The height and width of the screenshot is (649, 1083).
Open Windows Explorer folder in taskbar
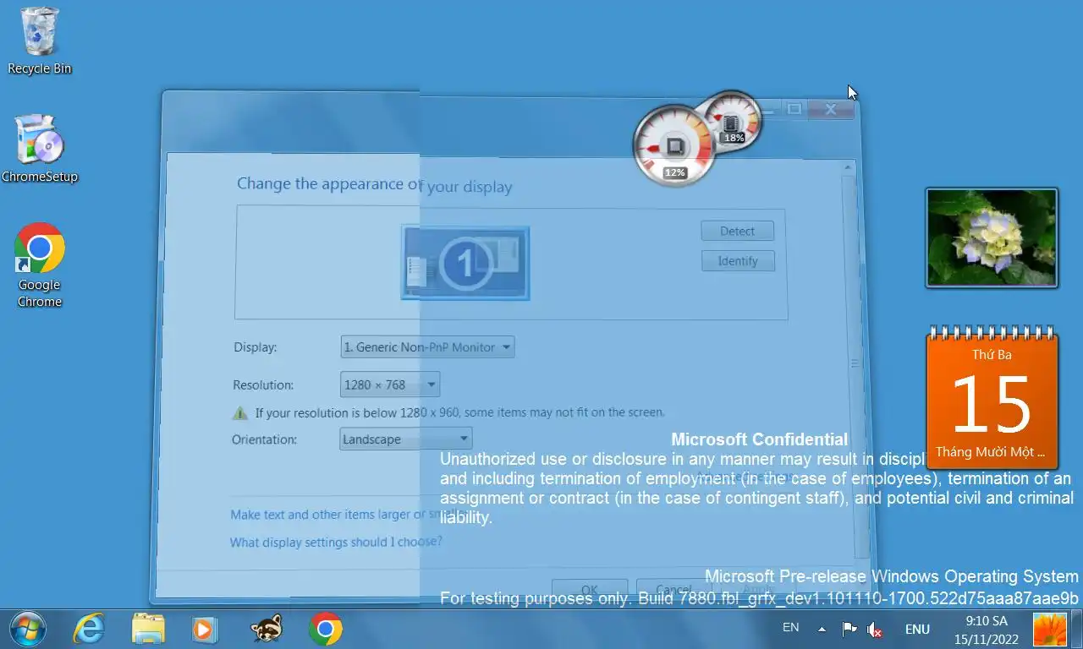tap(148, 629)
